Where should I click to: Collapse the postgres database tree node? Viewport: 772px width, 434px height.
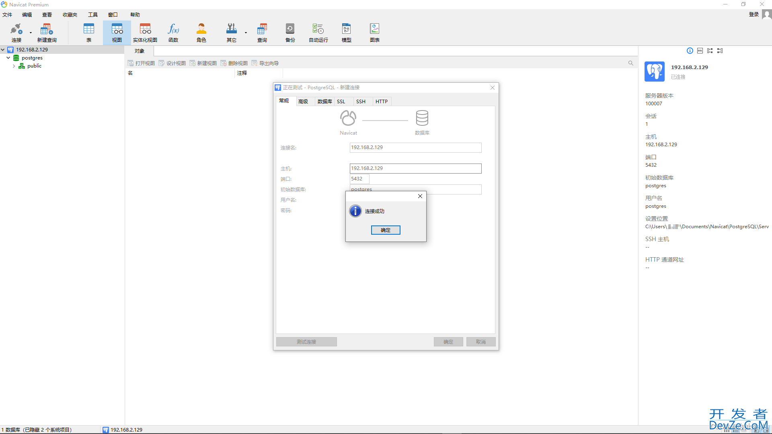[8, 58]
